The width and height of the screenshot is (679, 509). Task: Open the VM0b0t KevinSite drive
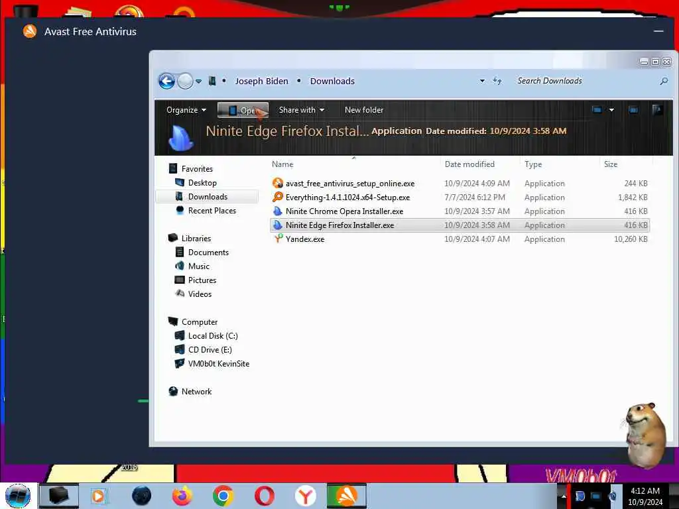click(x=218, y=364)
